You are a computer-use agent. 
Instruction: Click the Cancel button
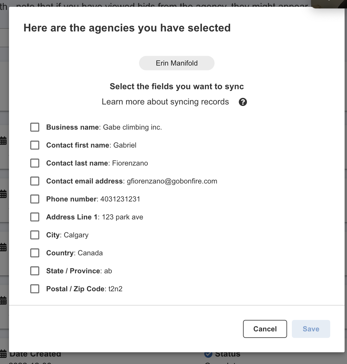coord(265,329)
